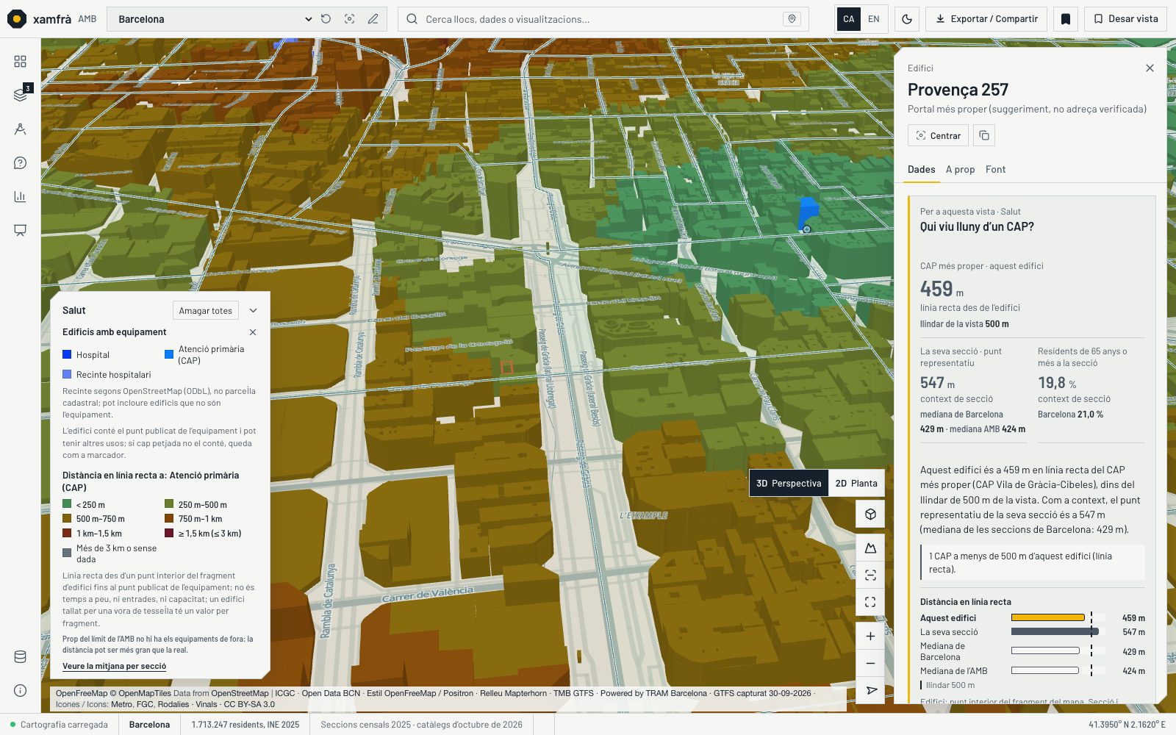Screen dimensions: 1176x735
Task: Click the north arrow compass control on the map
Action: pyautogui.click(x=870, y=690)
